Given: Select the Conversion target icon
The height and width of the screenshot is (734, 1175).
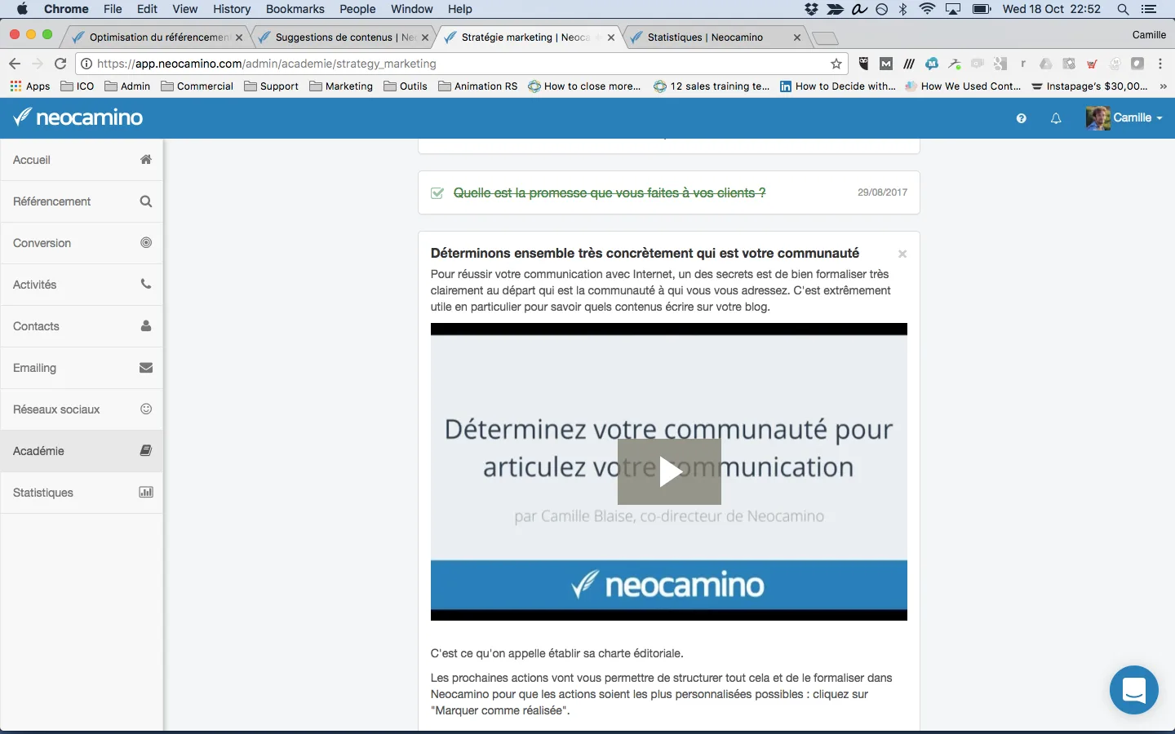Looking at the screenshot, I should click(146, 242).
